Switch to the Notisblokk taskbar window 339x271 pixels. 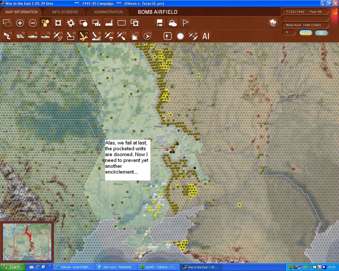[x=117, y=267]
